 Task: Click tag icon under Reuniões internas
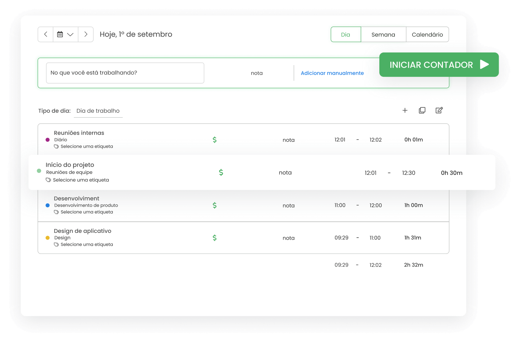click(x=56, y=147)
